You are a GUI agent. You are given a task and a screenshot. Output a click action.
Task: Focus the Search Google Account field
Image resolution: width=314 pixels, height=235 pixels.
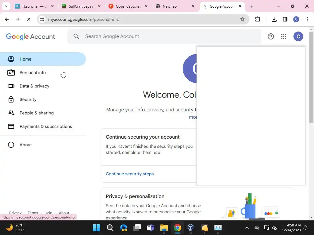164,36
